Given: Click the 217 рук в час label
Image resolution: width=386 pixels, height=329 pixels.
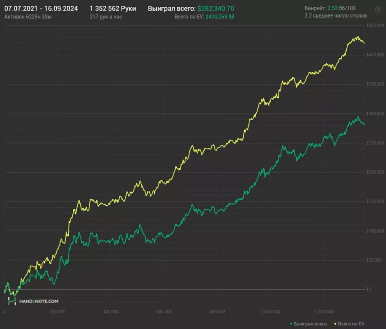Looking at the screenshot, I should [x=106, y=17].
